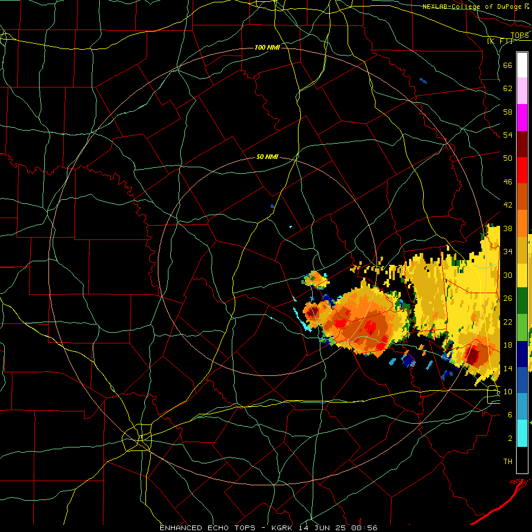Click the ENHANCED ECHO TOPS caption text
Viewport: 532px width, 532px height.
210,528
